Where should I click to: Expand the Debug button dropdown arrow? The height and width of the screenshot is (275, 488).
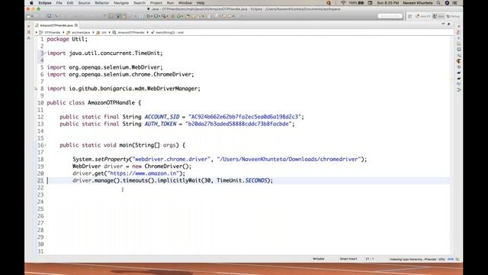click(152, 16)
